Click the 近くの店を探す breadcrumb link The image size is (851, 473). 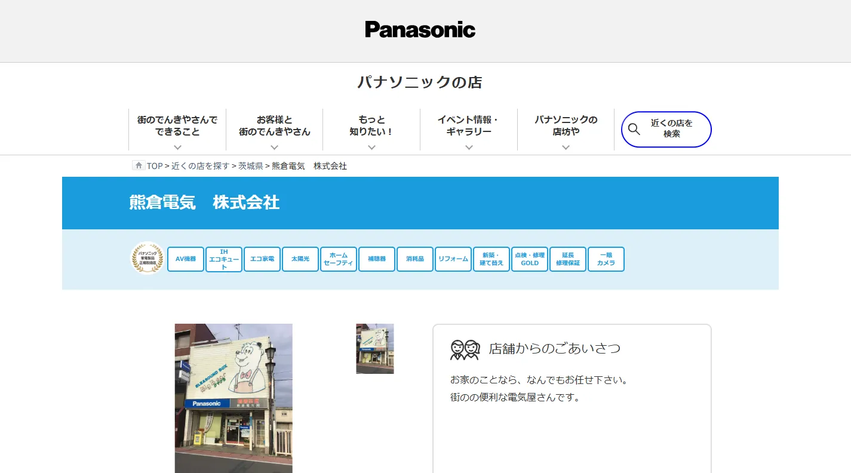point(200,166)
